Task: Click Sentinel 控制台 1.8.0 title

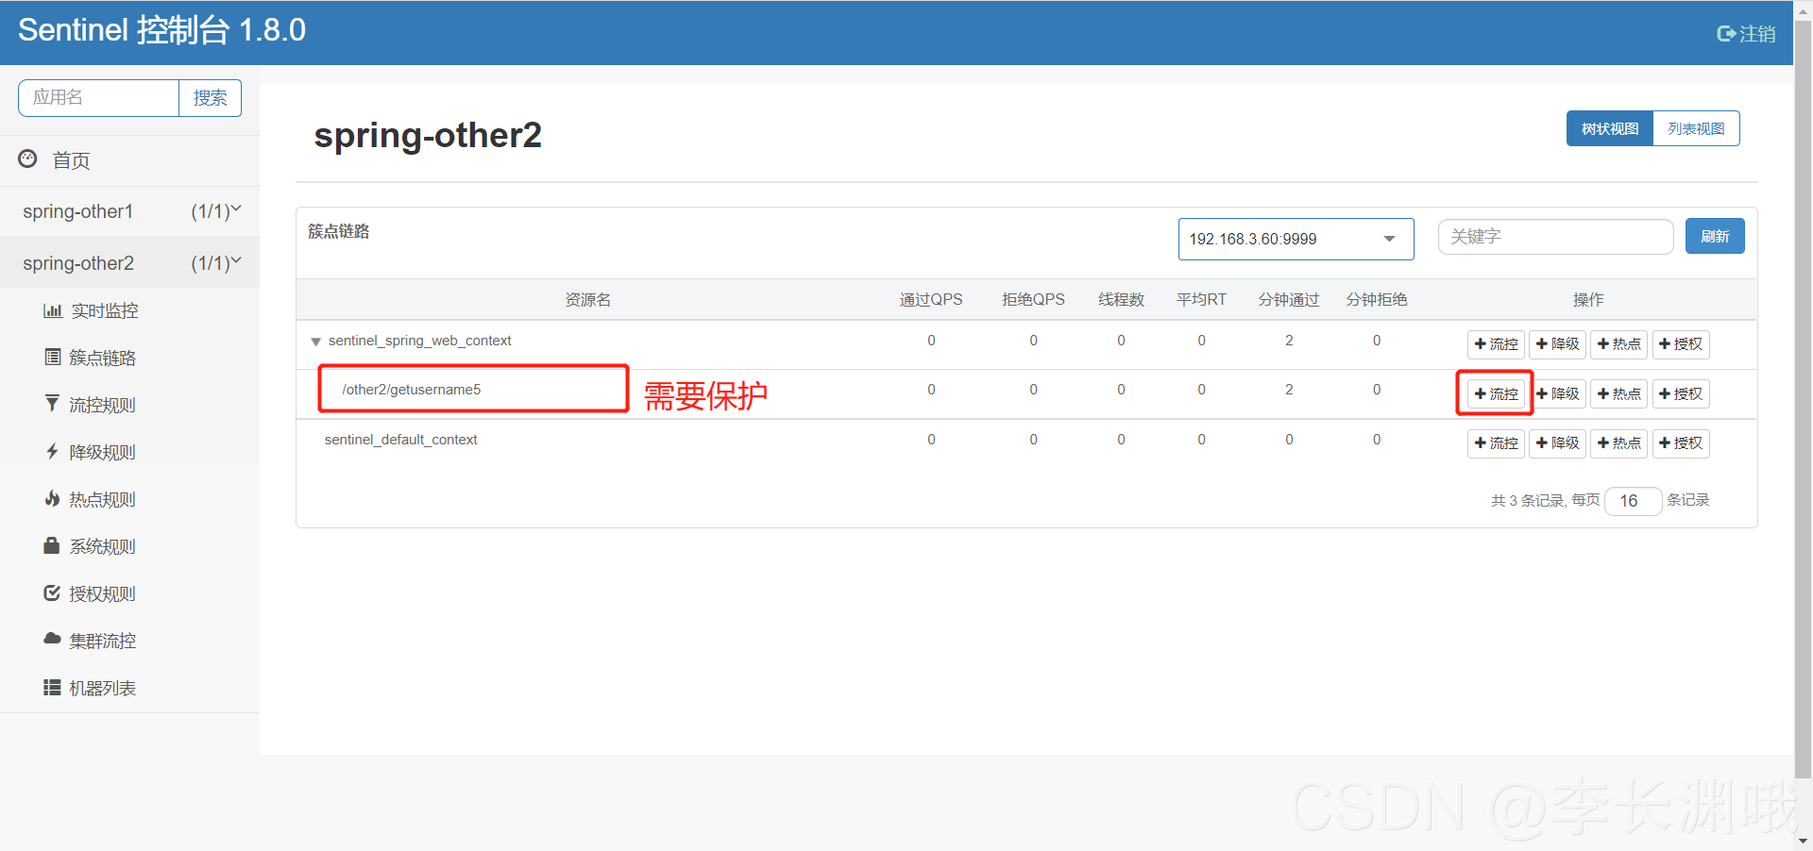Action: coord(161,30)
